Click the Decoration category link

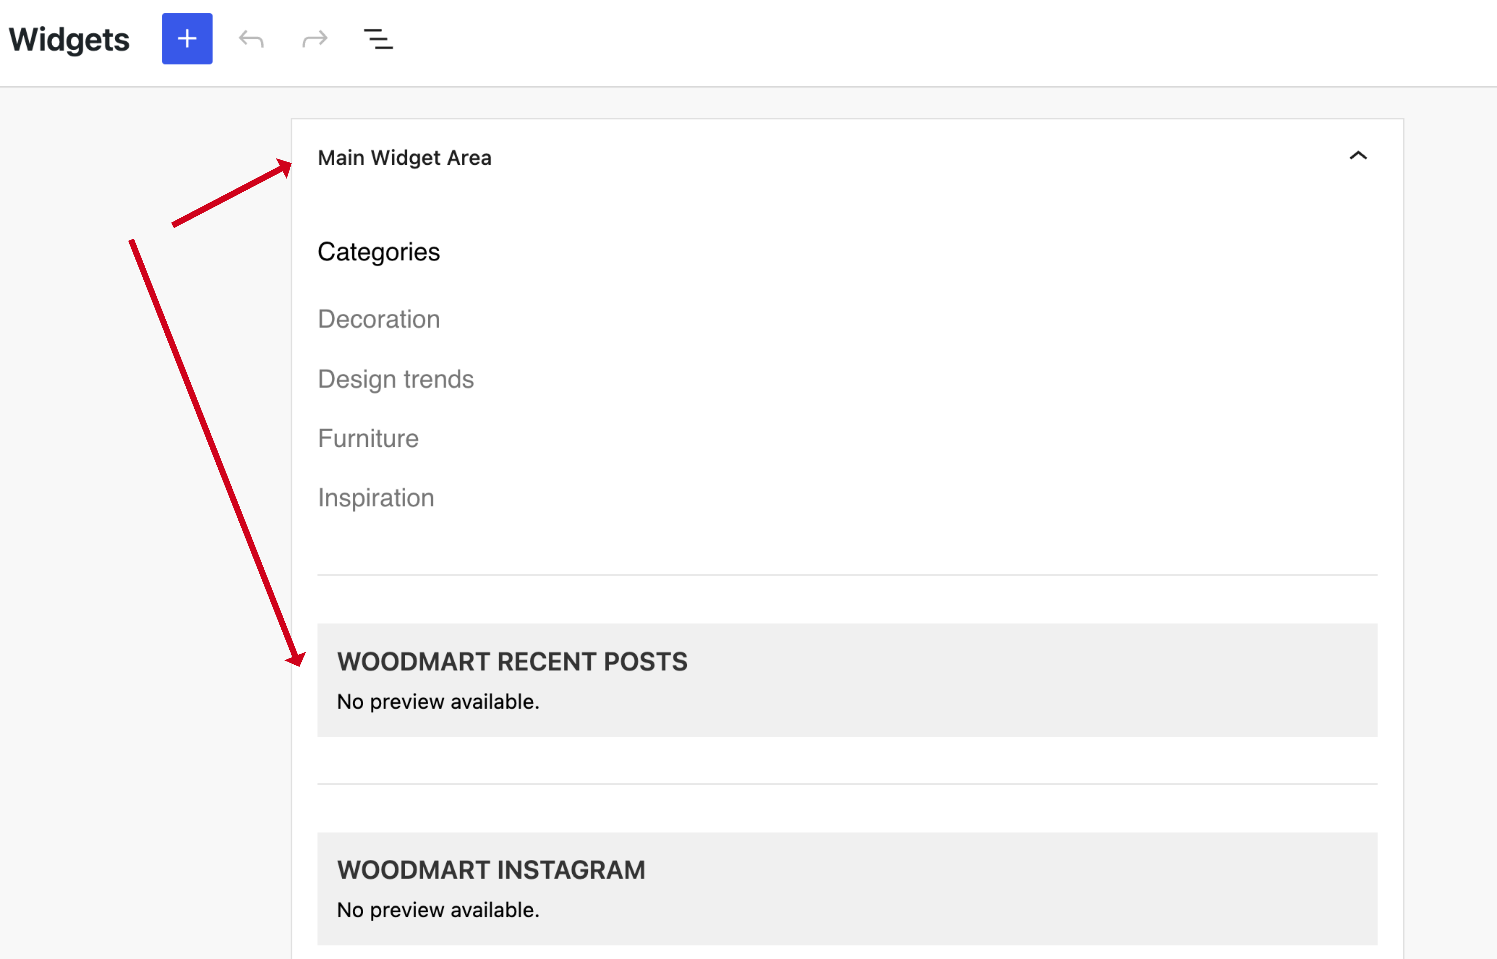click(379, 319)
